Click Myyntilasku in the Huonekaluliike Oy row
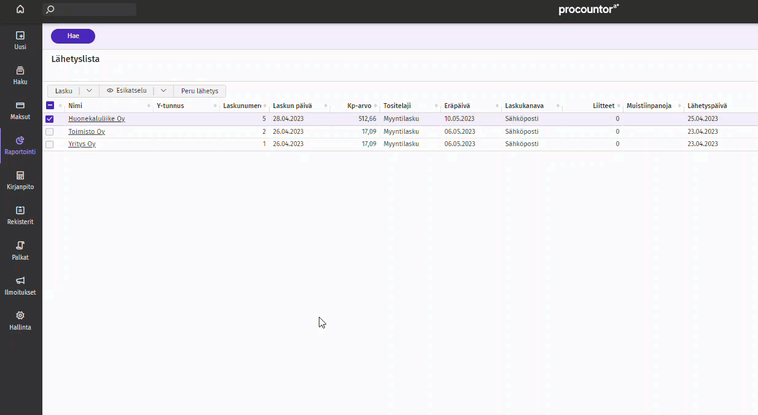 (401, 119)
